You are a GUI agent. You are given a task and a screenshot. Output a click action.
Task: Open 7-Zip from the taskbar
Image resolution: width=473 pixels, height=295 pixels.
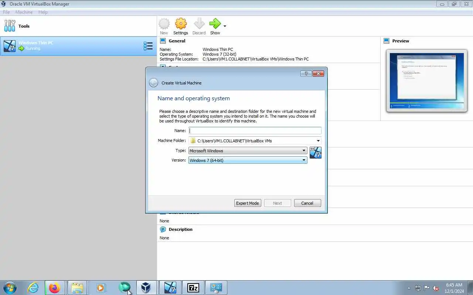(193, 288)
